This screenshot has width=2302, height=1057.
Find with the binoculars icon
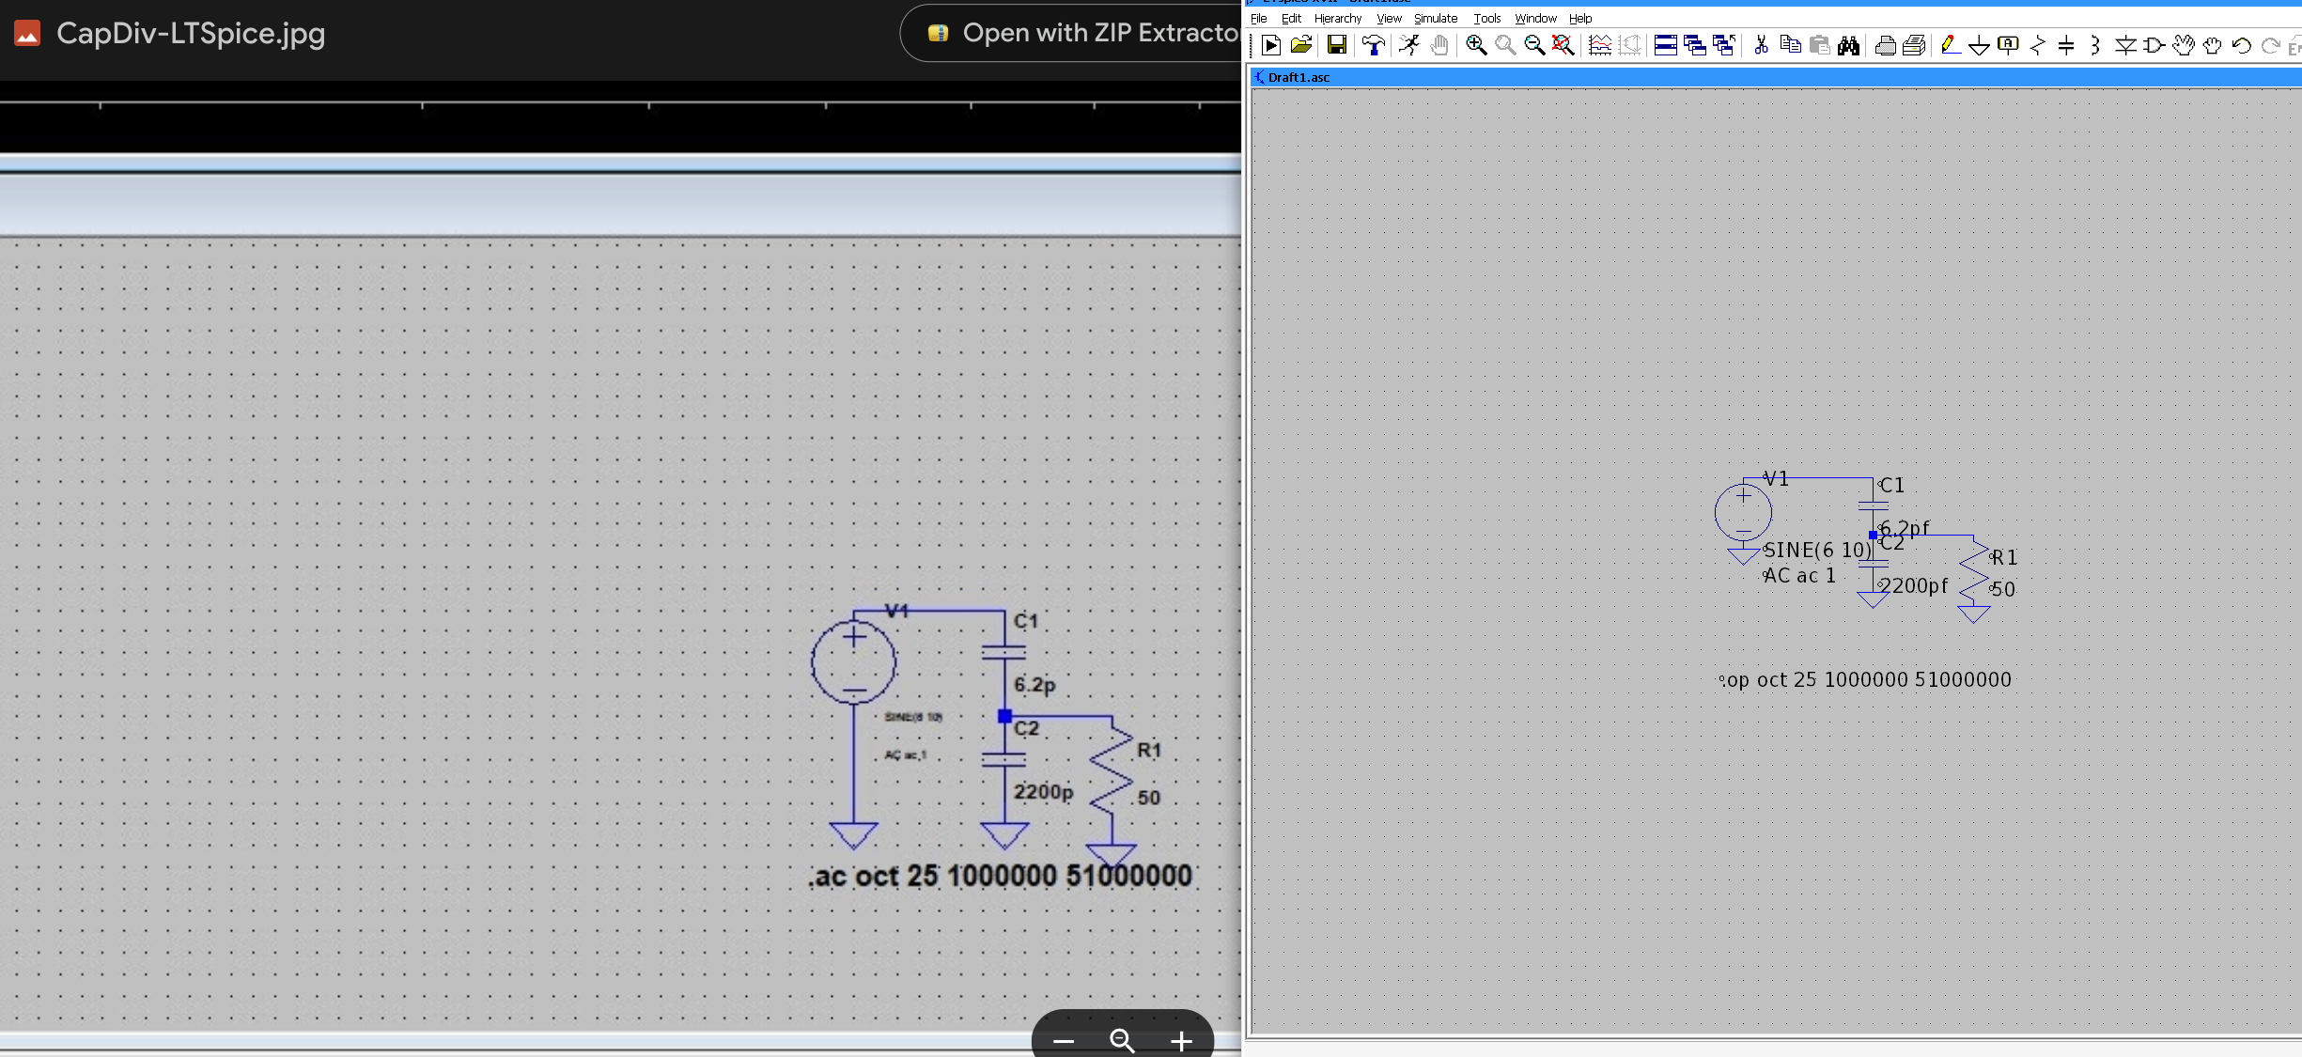[1849, 45]
